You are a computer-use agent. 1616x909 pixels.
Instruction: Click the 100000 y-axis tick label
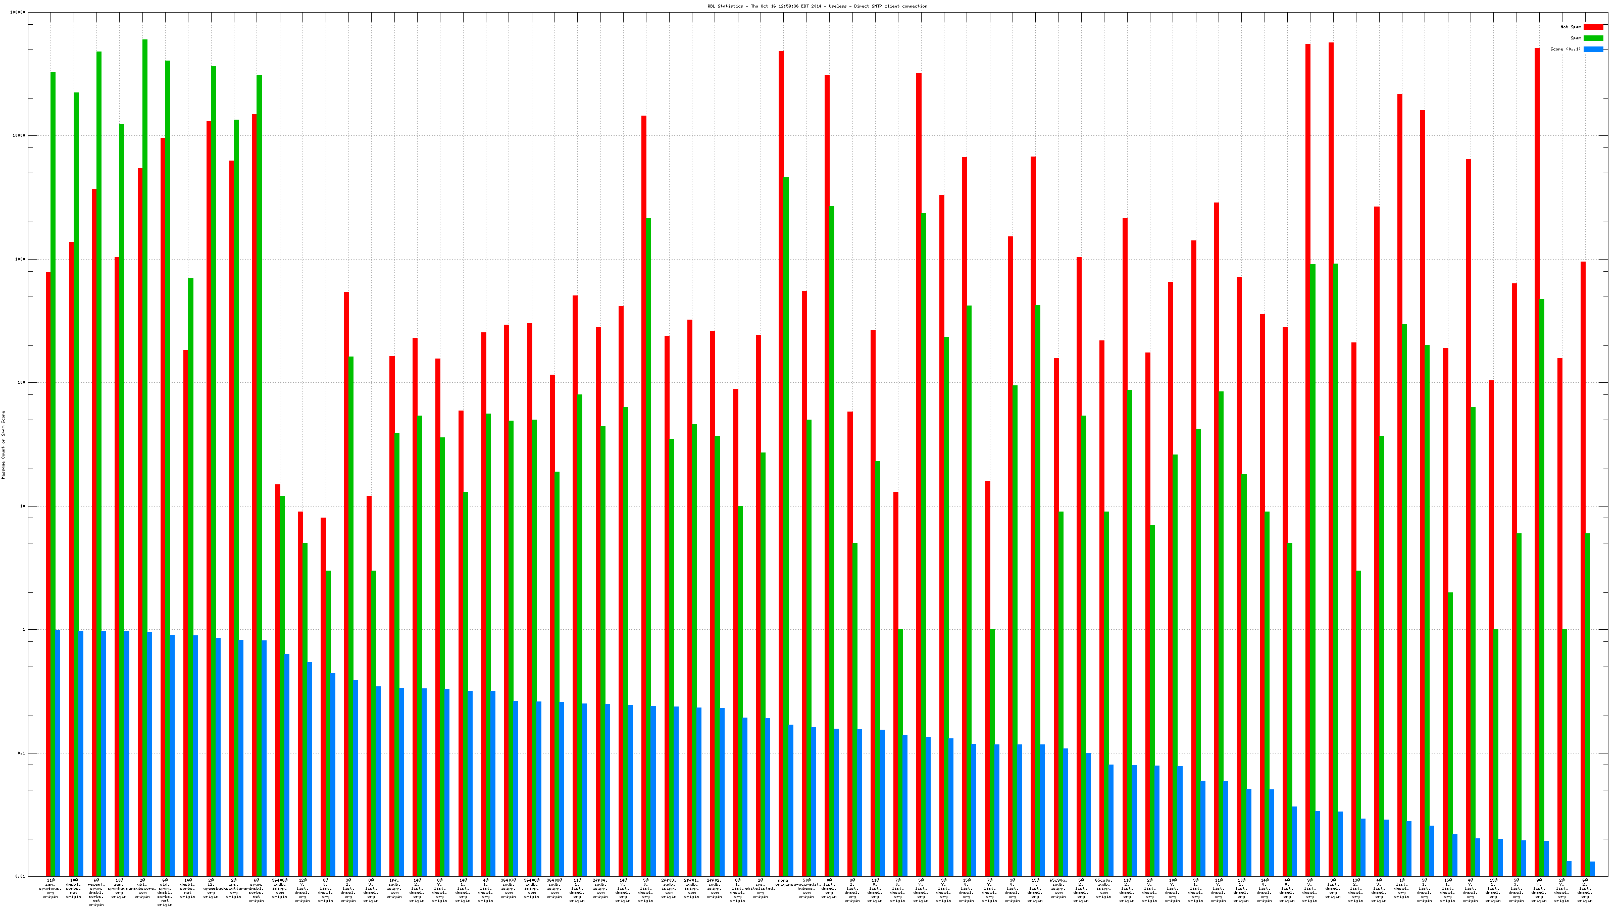click(x=18, y=13)
